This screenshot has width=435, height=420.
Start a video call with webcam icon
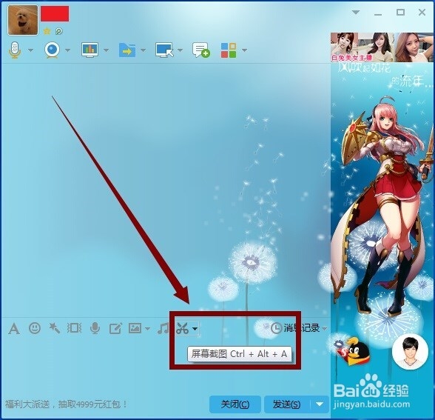pyautogui.click(x=52, y=50)
